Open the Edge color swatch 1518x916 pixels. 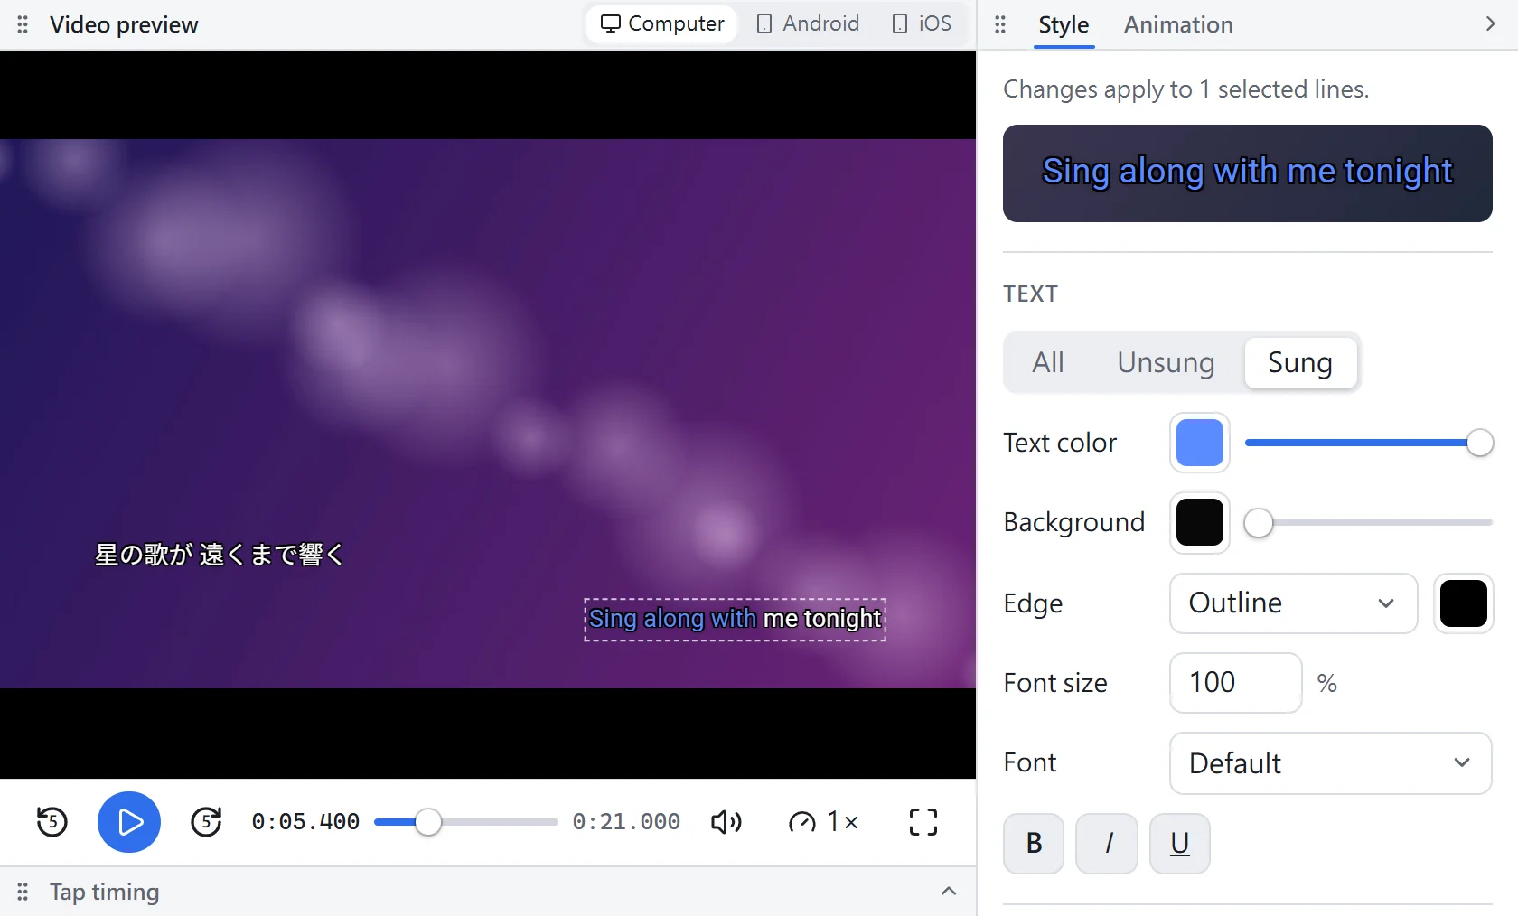[1463, 603]
